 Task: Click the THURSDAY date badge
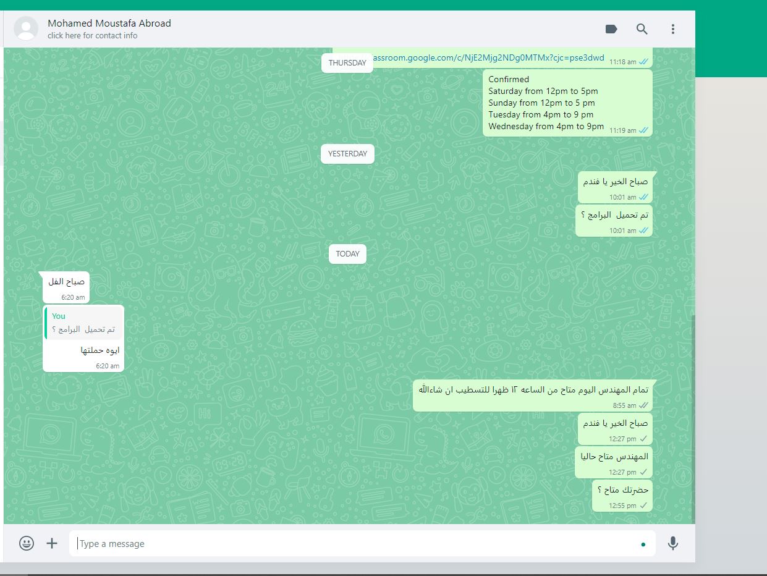click(x=347, y=63)
